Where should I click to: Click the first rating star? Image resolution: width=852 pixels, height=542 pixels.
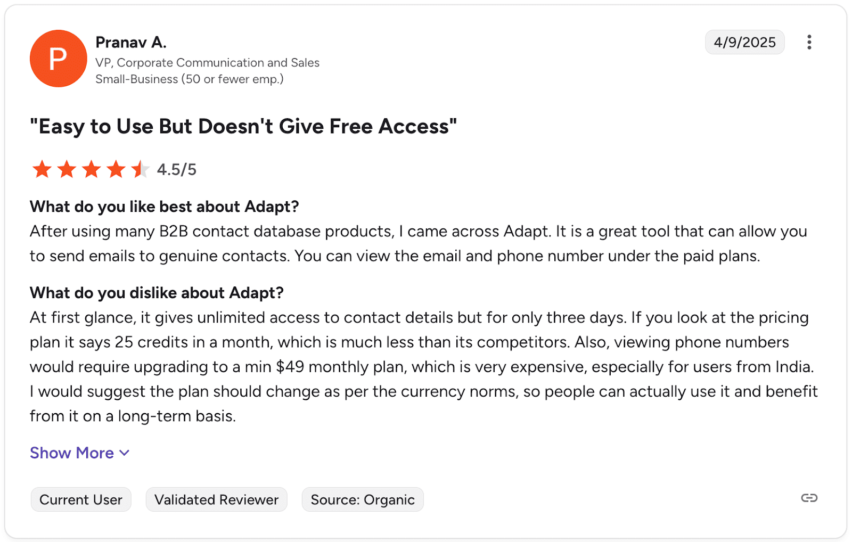[x=42, y=169]
